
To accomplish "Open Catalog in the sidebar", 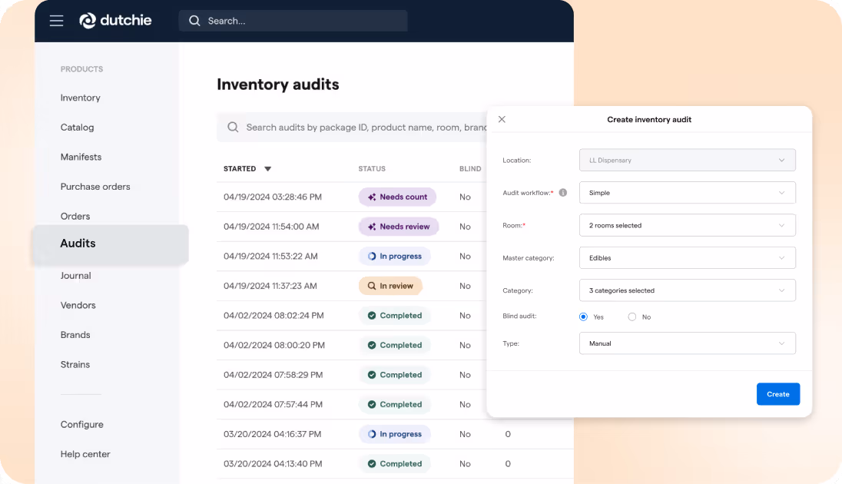I will coord(78,128).
